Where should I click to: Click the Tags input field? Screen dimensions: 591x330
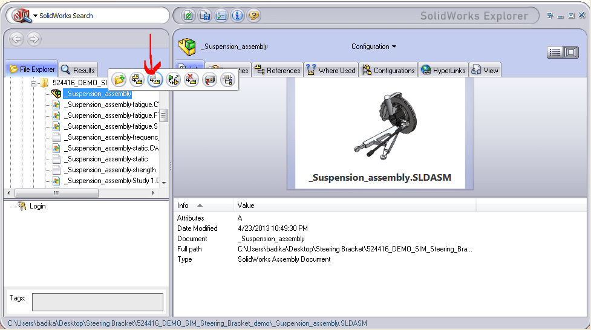click(x=97, y=302)
